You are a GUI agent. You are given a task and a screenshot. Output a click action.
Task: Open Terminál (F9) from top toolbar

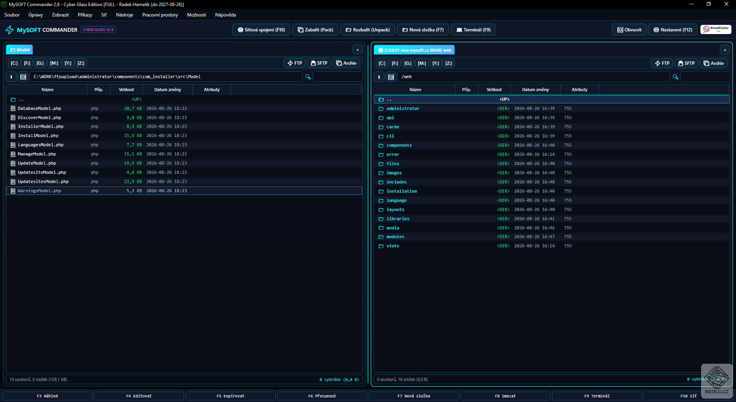pos(473,30)
